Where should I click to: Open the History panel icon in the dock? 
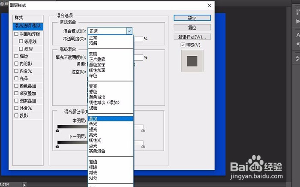click(x=298, y=12)
